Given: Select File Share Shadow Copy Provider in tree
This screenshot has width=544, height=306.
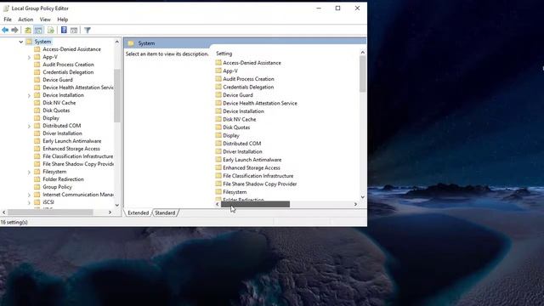Looking at the screenshot, I should [x=78, y=164].
